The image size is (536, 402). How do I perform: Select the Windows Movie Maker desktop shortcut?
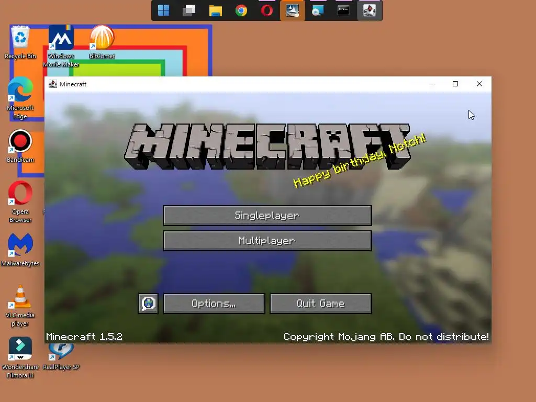coord(61,46)
